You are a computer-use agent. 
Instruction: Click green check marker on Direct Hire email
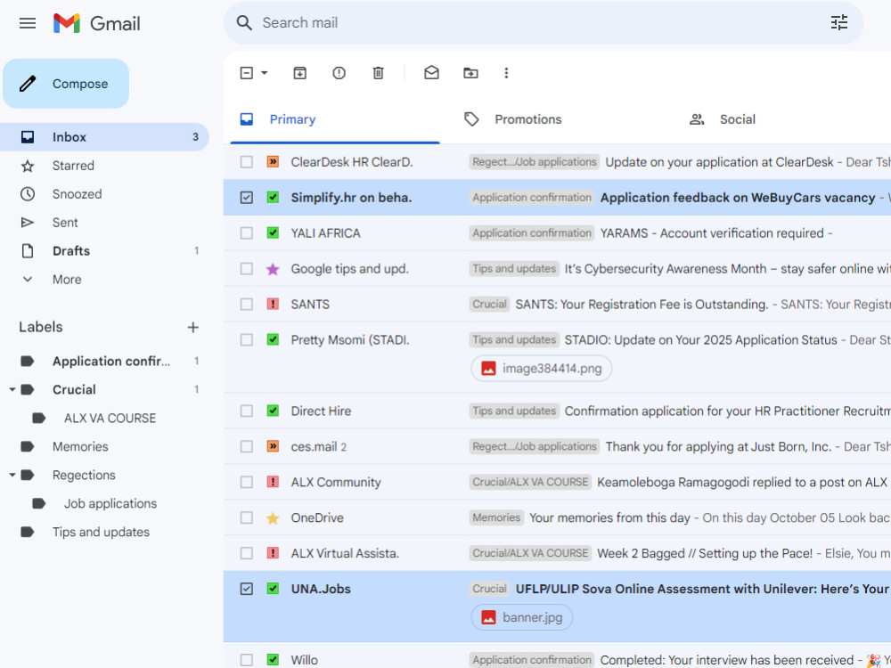[273, 411]
